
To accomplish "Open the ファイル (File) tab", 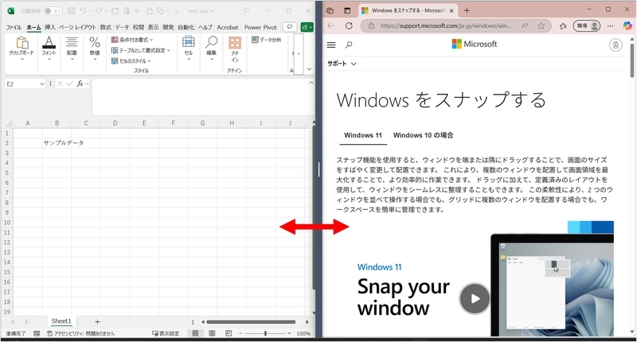I will (14, 27).
